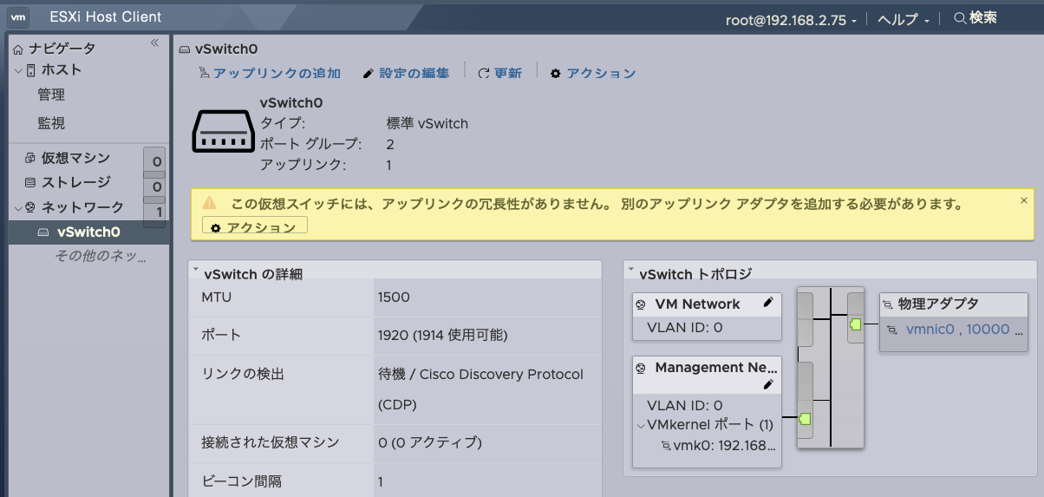Viewport: 1044px width, 497px height.
Task: Collapse the ホスト tree node
Action: pos(18,70)
